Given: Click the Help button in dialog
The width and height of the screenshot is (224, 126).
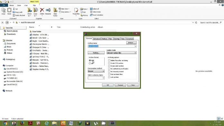Looking at the screenshot, I should click(x=133, y=85).
